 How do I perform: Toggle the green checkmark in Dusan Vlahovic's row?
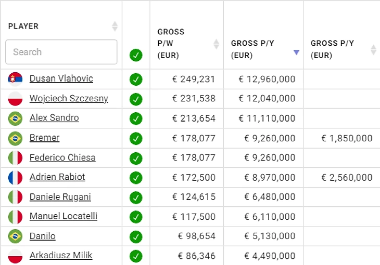point(136,79)
